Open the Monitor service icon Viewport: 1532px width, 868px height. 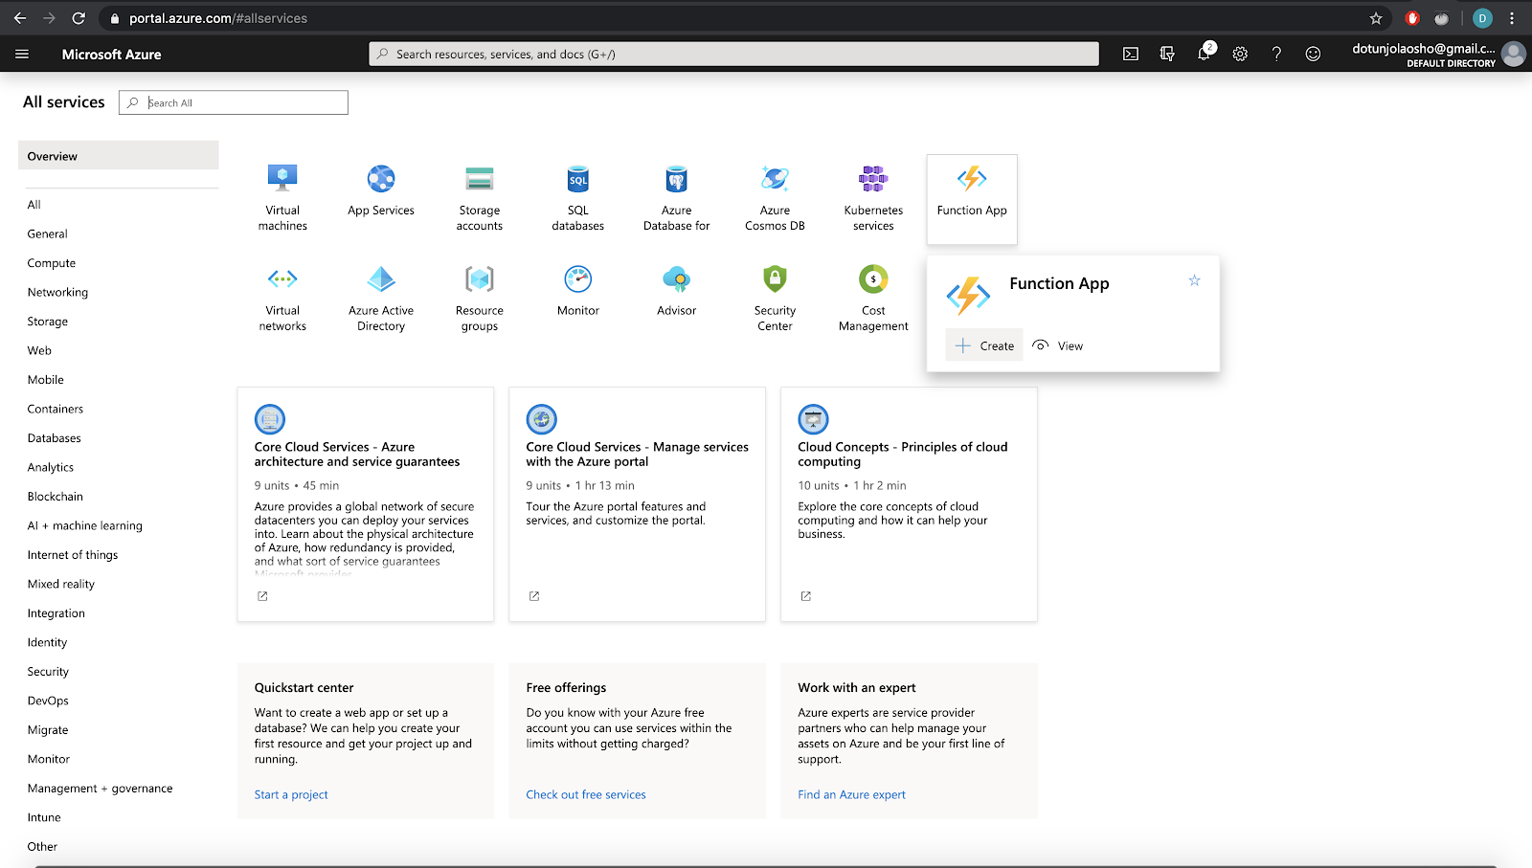(x=578, y=279)
